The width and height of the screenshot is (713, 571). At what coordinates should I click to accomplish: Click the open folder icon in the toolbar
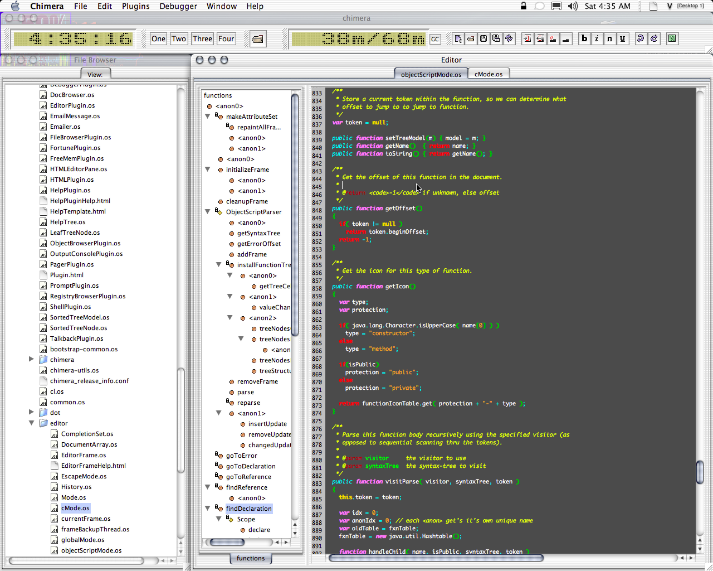pos(257,39)
